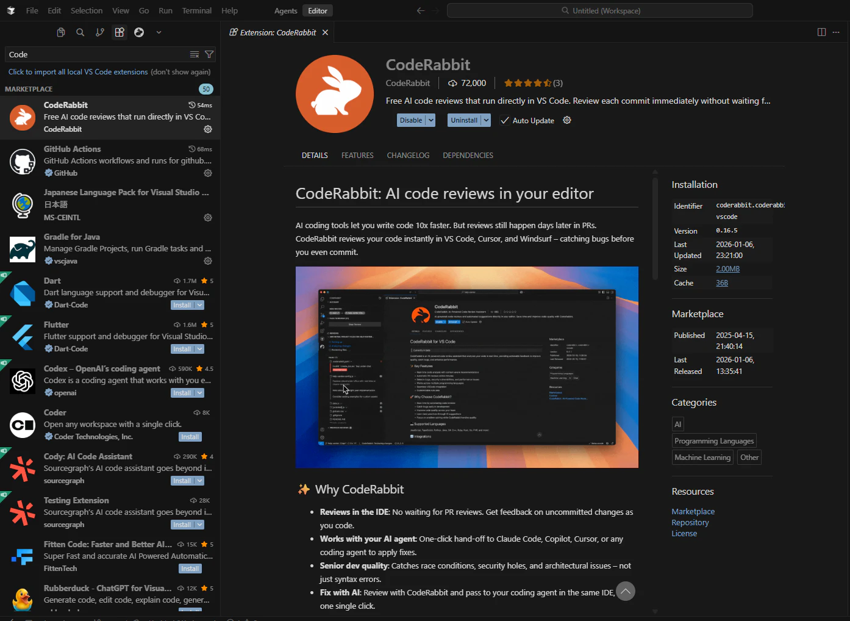Expand the Disable button dropdown arrow
Screen dimensions: 850x621
431,120
